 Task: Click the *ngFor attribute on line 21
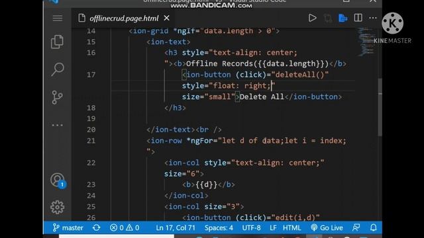[x=201, y=141]
